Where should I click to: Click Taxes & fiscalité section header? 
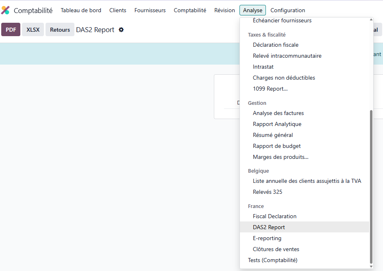pyautogui.click(x=266, y=35)
